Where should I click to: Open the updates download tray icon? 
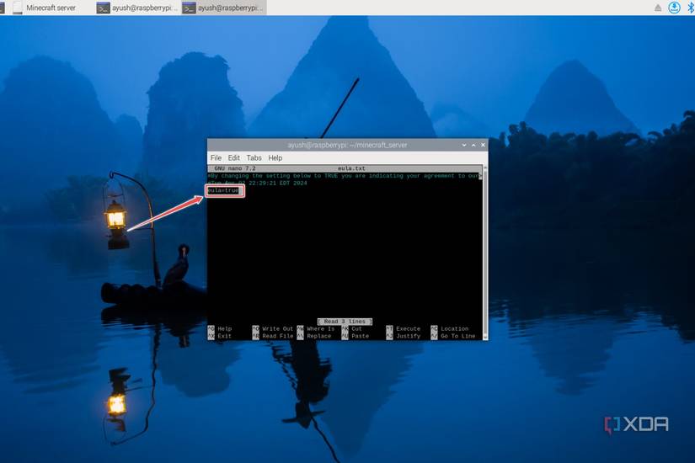click(x=674, y=8)
